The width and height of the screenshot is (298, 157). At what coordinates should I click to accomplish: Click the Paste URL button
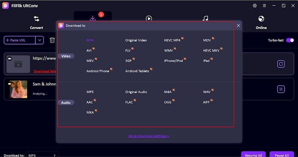(x=20, y=40)
